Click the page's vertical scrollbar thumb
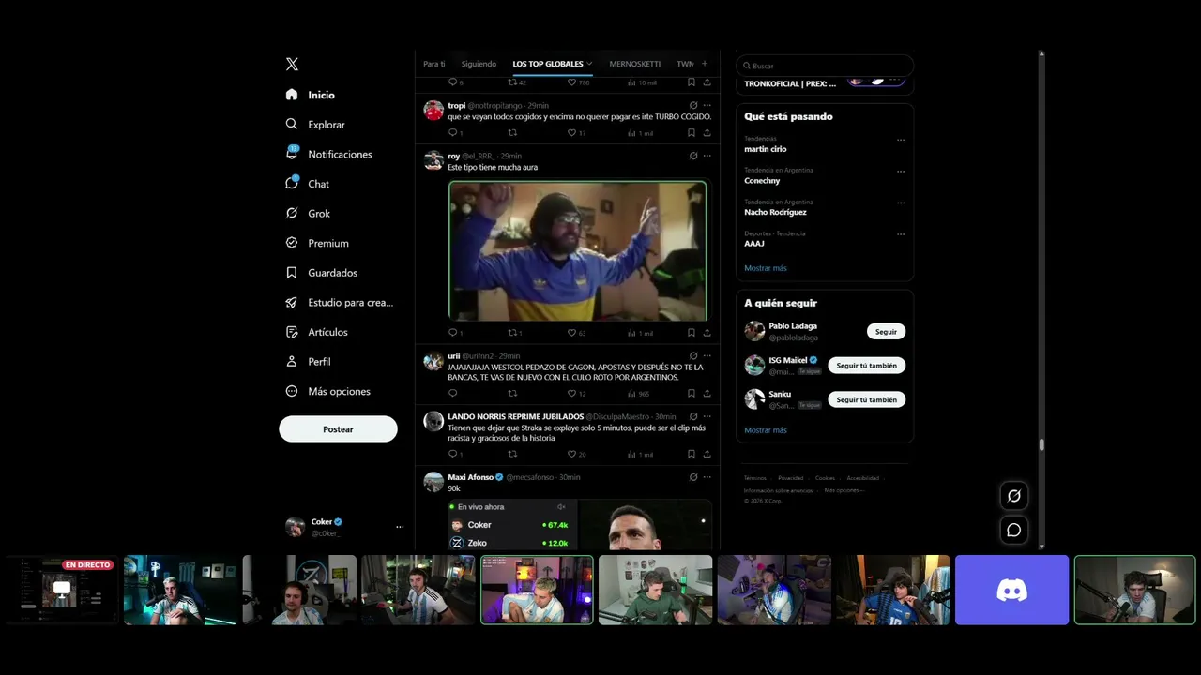Viewport: 1201px width, 675px height. pyautogui.click(x=1041, y=445)
